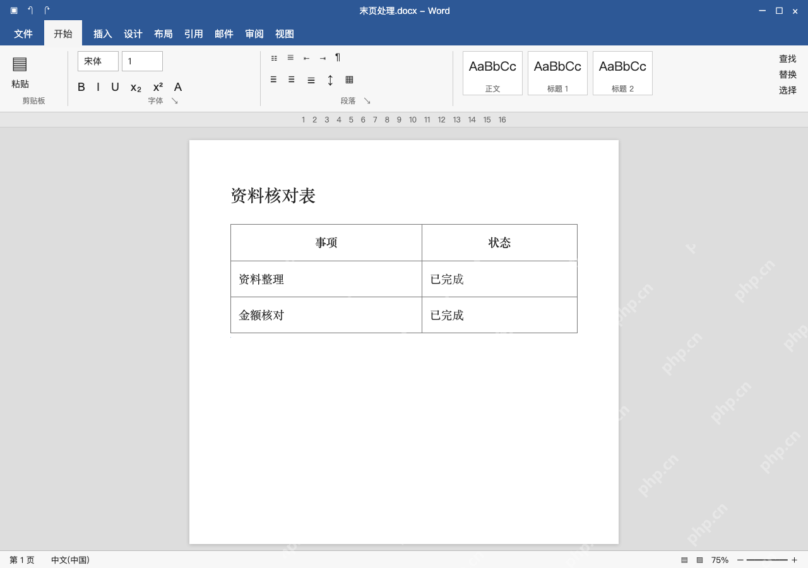Image resolution: width=808 pixels, height=568 pixels.
Task: Click the zoom out minus button
Action: [740, 560]
